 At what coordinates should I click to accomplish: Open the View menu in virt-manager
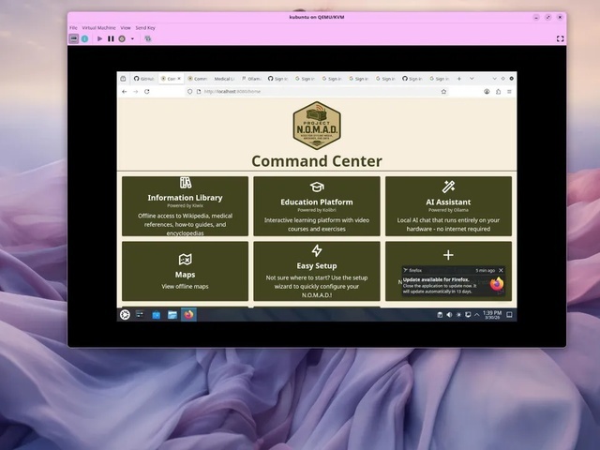point(125,28)
